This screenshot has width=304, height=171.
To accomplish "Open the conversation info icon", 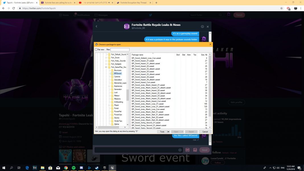I will [202, 26].
